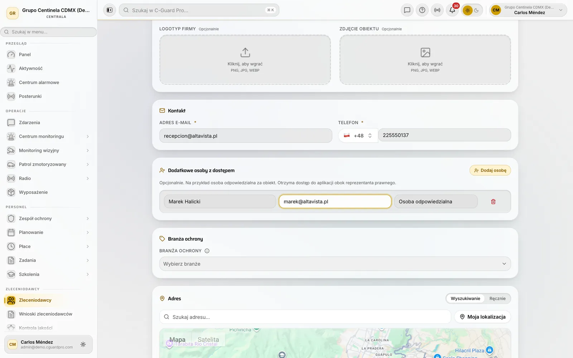Open the help question mark icon
Viewport: 573px width, 358px height.
coord(422,10)
